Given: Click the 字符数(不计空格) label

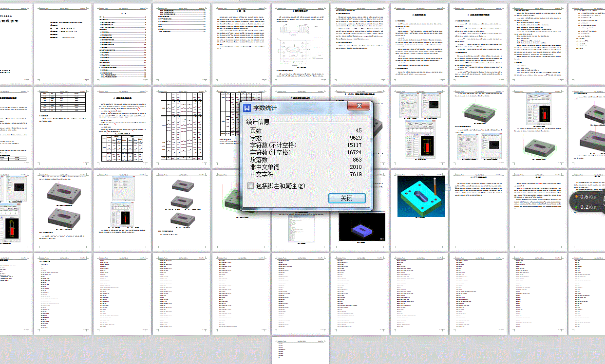Looking at the screenshot, I should [273, 146].
